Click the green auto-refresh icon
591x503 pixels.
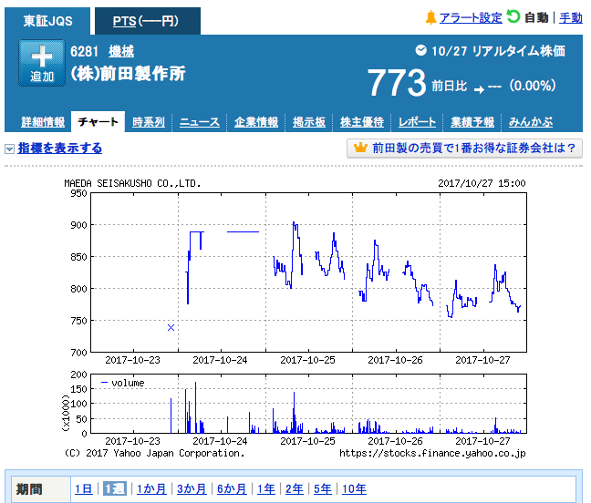pos(513,16)
